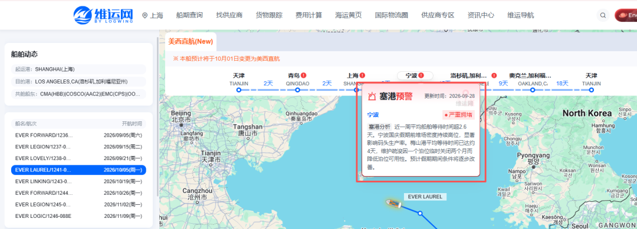Select EVER FORWARD/1236 voyage row

tap(78, 135)
